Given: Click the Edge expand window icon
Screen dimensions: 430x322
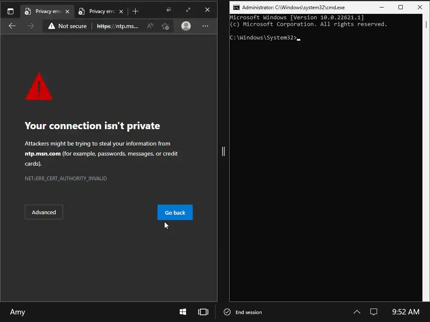Looking at the screenshot, I should (x=188, y=10).
